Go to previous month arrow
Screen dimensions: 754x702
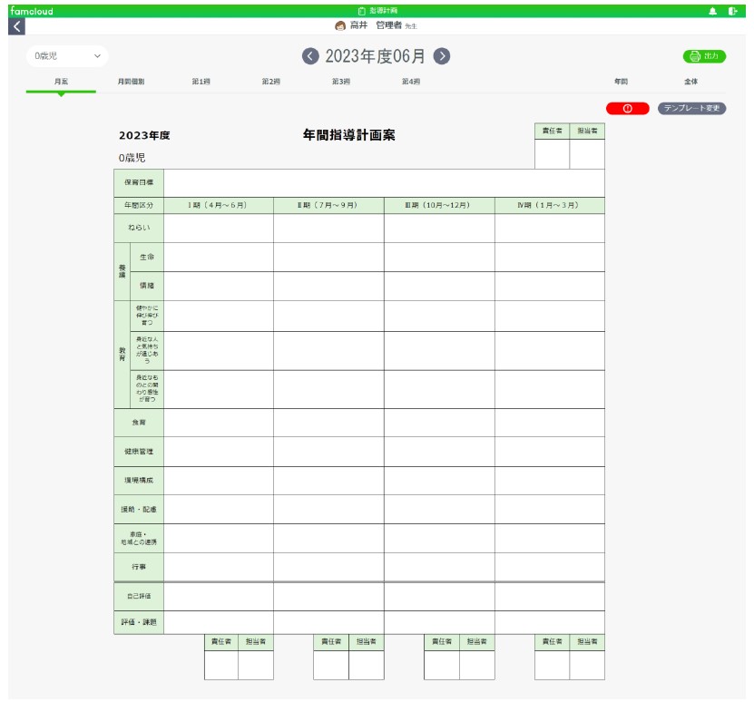[310, 56]
